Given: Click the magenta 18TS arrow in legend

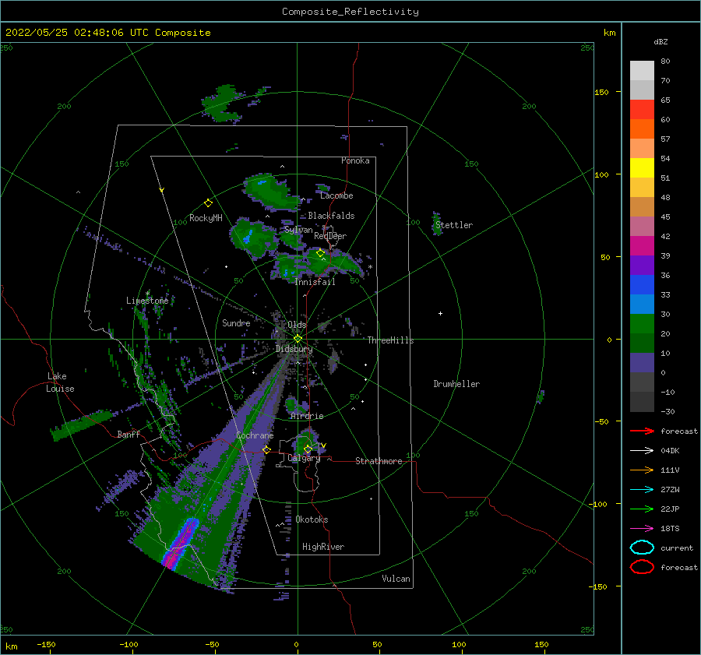Looking at the screenshot, I should (642, 529).
